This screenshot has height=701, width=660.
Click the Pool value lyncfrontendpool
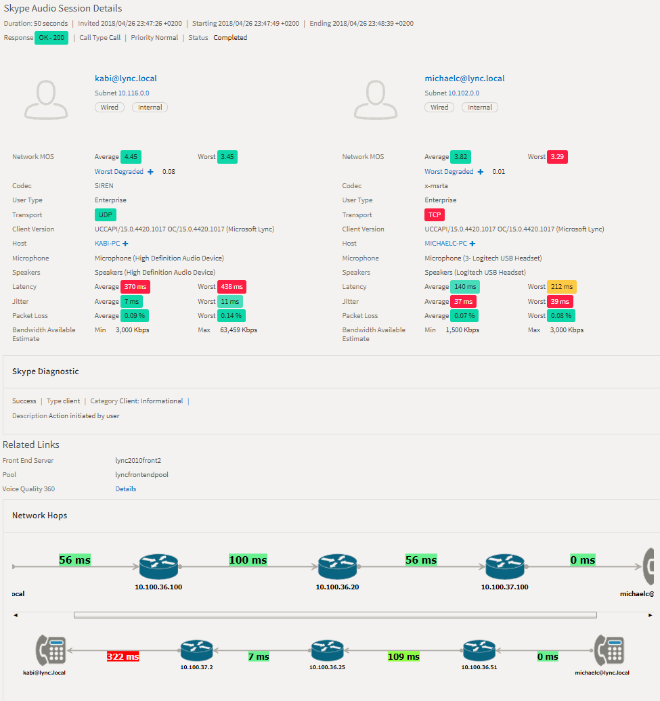coord(141,475)
